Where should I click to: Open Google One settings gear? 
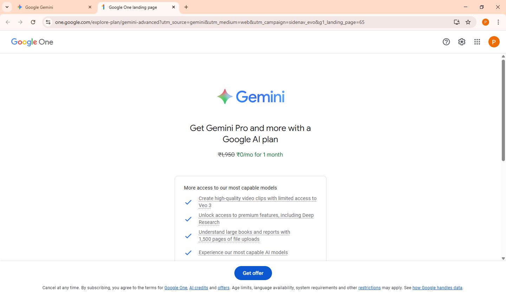(462, 42)
